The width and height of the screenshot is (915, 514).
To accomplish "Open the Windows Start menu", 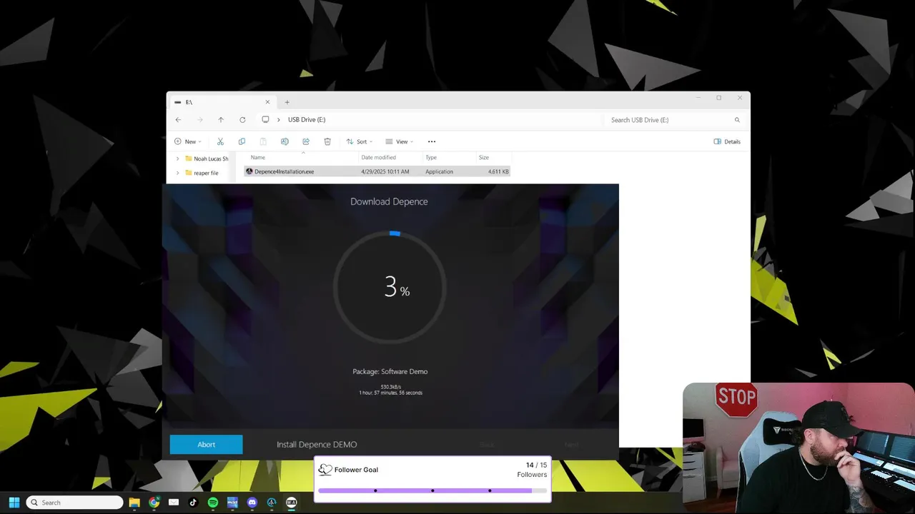I will click(14, 503).
